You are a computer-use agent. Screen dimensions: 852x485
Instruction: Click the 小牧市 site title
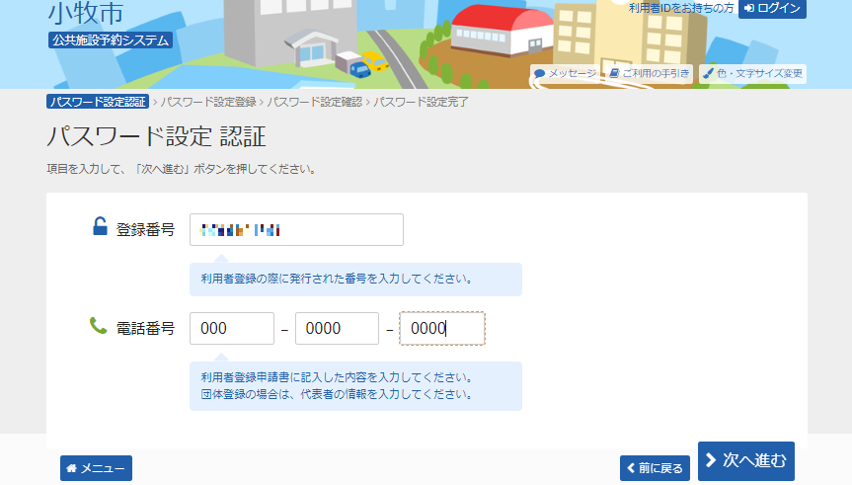coord(85,14)
